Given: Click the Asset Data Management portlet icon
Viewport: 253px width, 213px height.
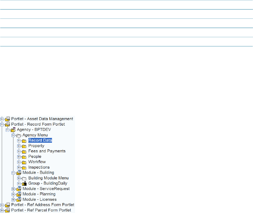Looking at the screenshot, I should [7, 119].
